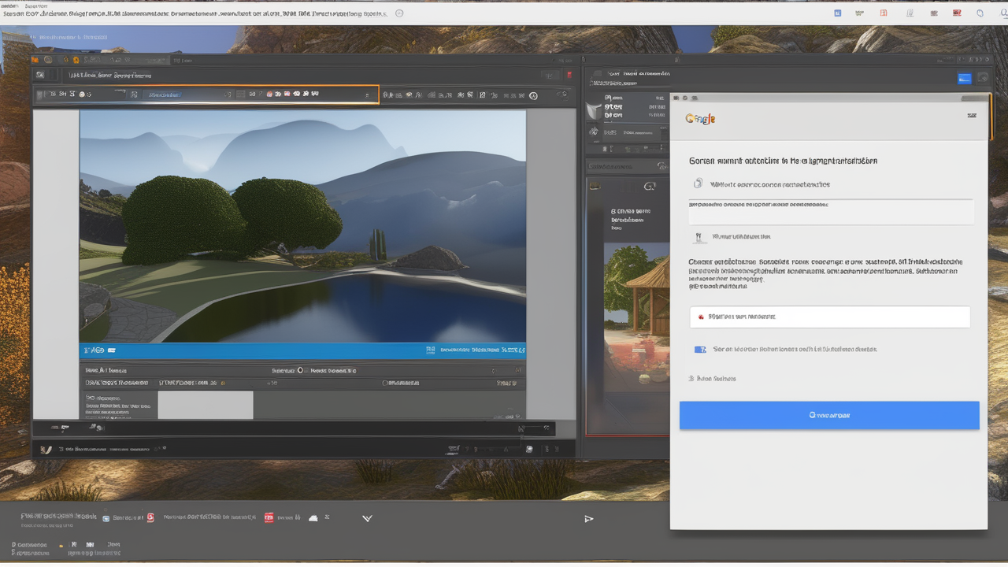Click the red square icon in bottom bar

pyautogui.click(x=269, y=517)
